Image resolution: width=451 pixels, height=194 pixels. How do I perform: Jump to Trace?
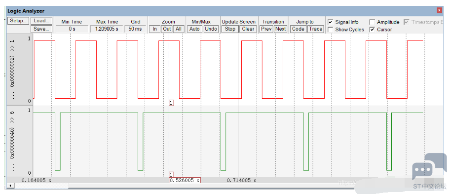pyautogui.click(x=315, y=29)
